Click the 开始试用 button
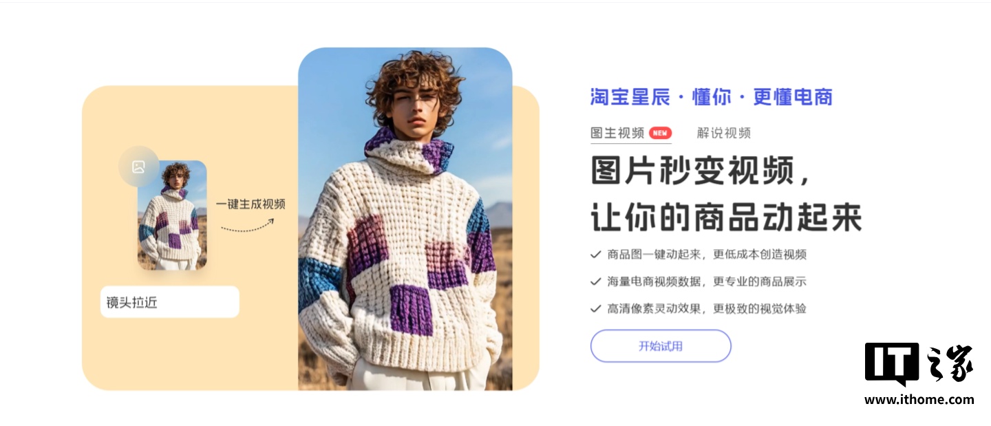 click(661, 346)
